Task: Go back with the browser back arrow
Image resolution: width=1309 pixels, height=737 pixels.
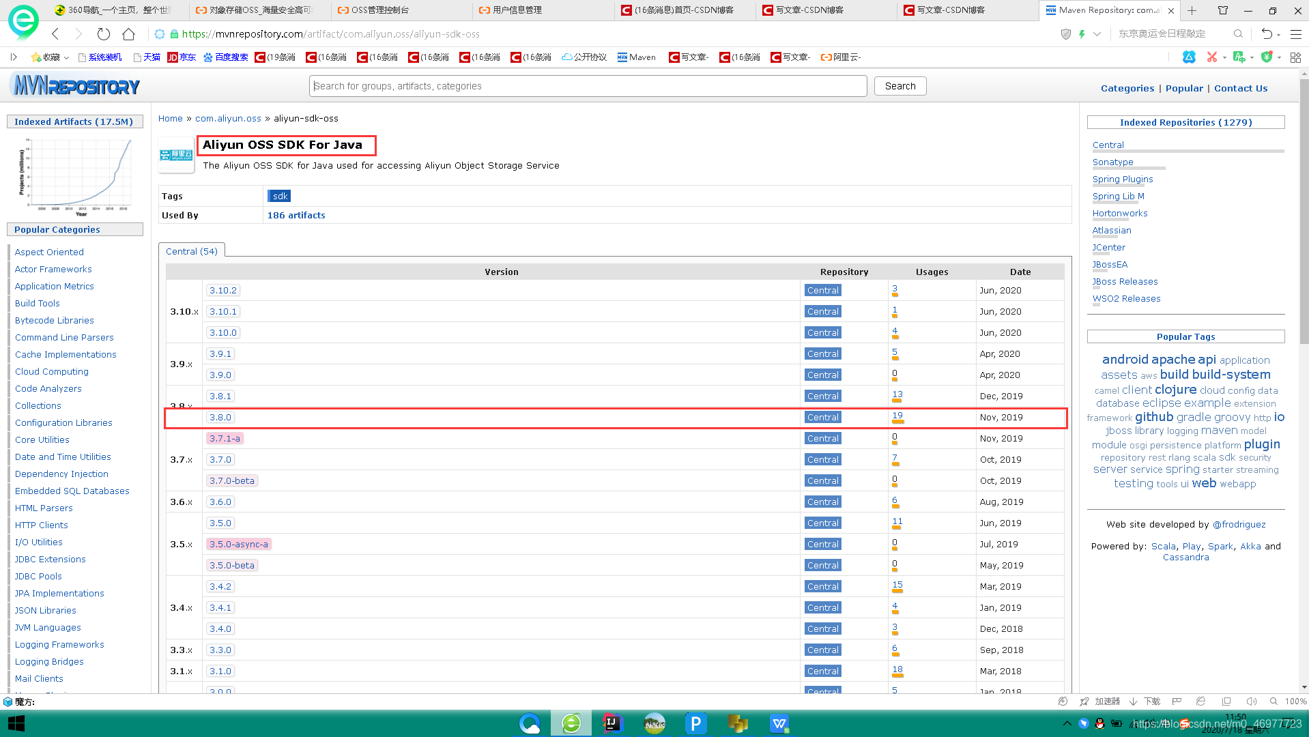Action: point(55,34)
